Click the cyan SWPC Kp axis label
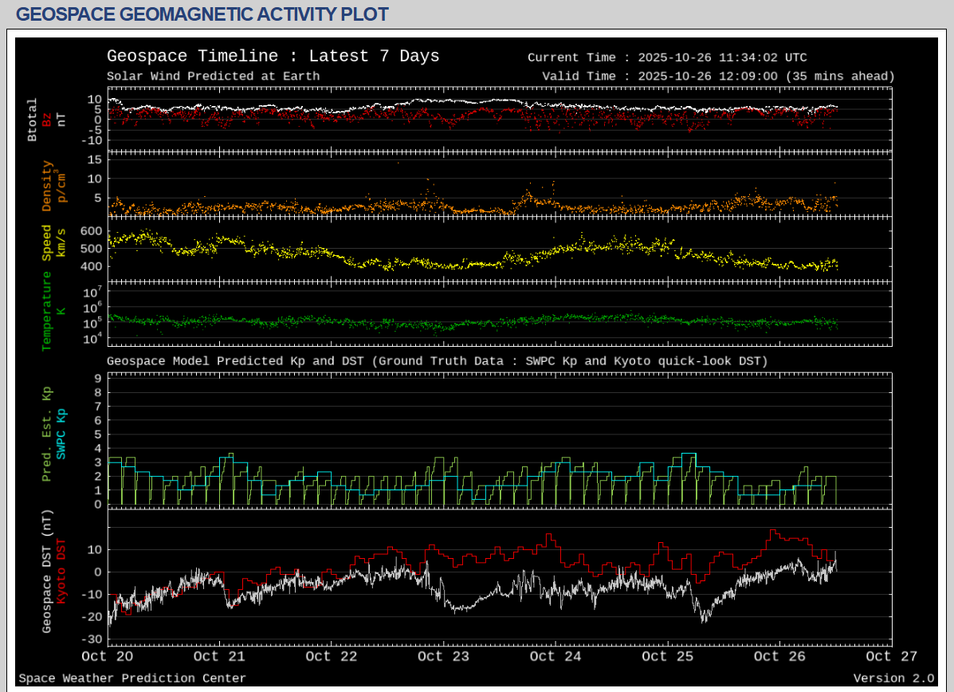 coord(61,434)
